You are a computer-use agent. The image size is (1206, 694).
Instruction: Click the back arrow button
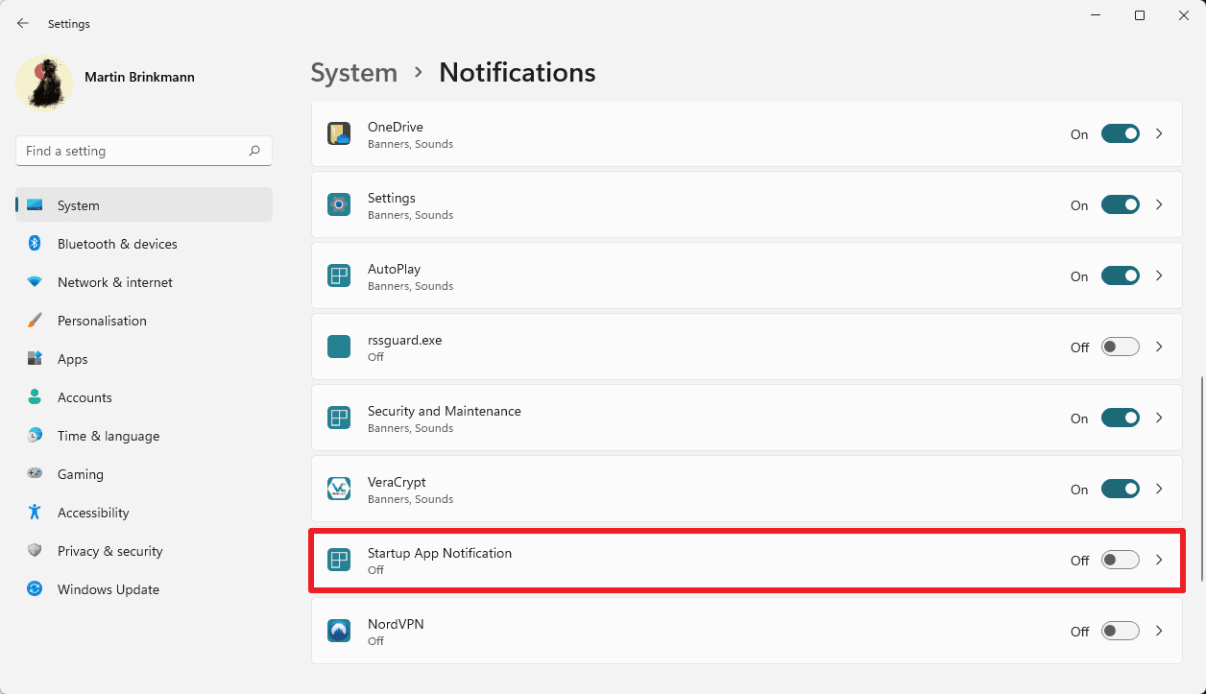pyautogui.click(x=22, y=23)
